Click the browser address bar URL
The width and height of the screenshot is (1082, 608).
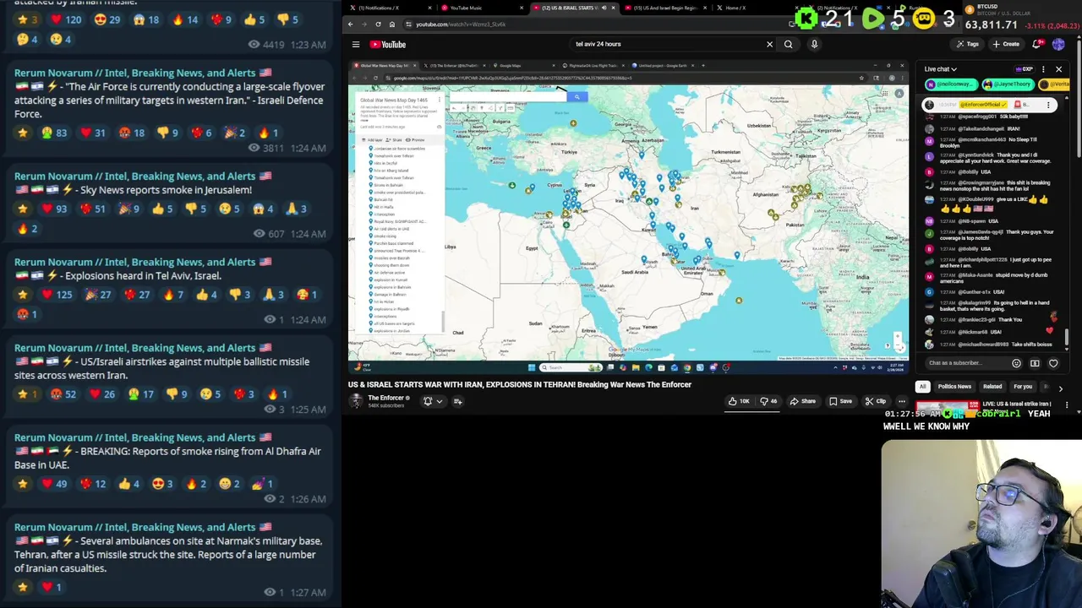pos(461,24)
